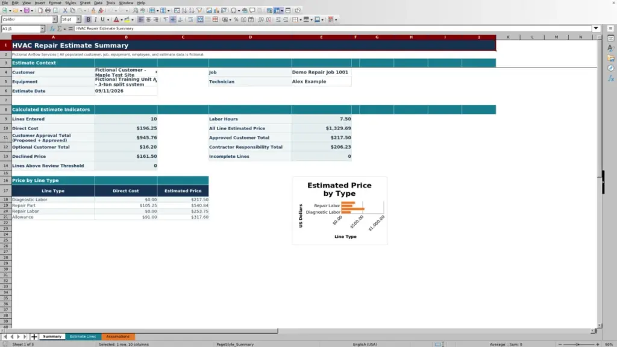Click the Copy icon in toolbar

[72, 10]
